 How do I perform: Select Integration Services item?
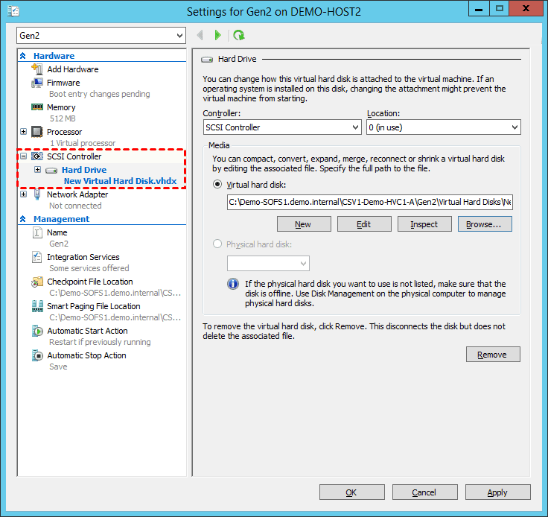pyautogui.click(x=83, y=257)
